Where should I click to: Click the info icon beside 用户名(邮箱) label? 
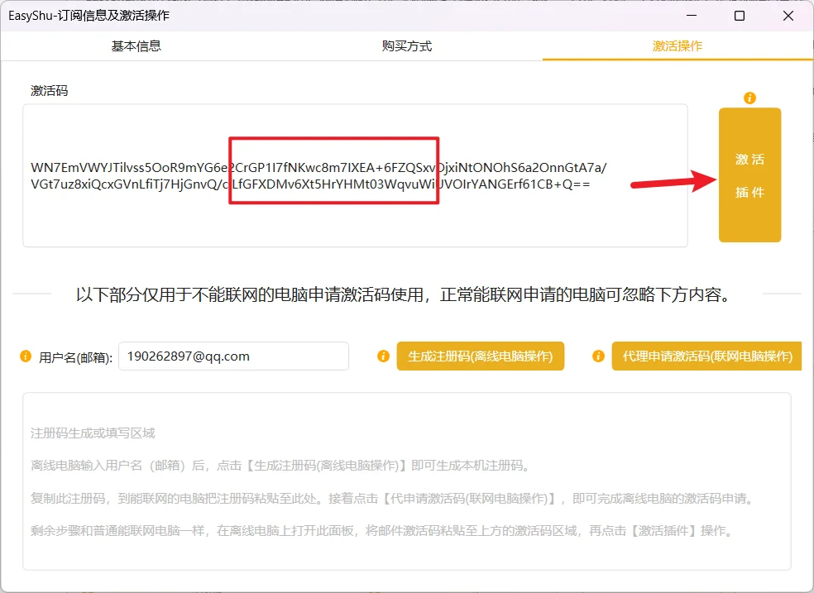tap(26, 356)
